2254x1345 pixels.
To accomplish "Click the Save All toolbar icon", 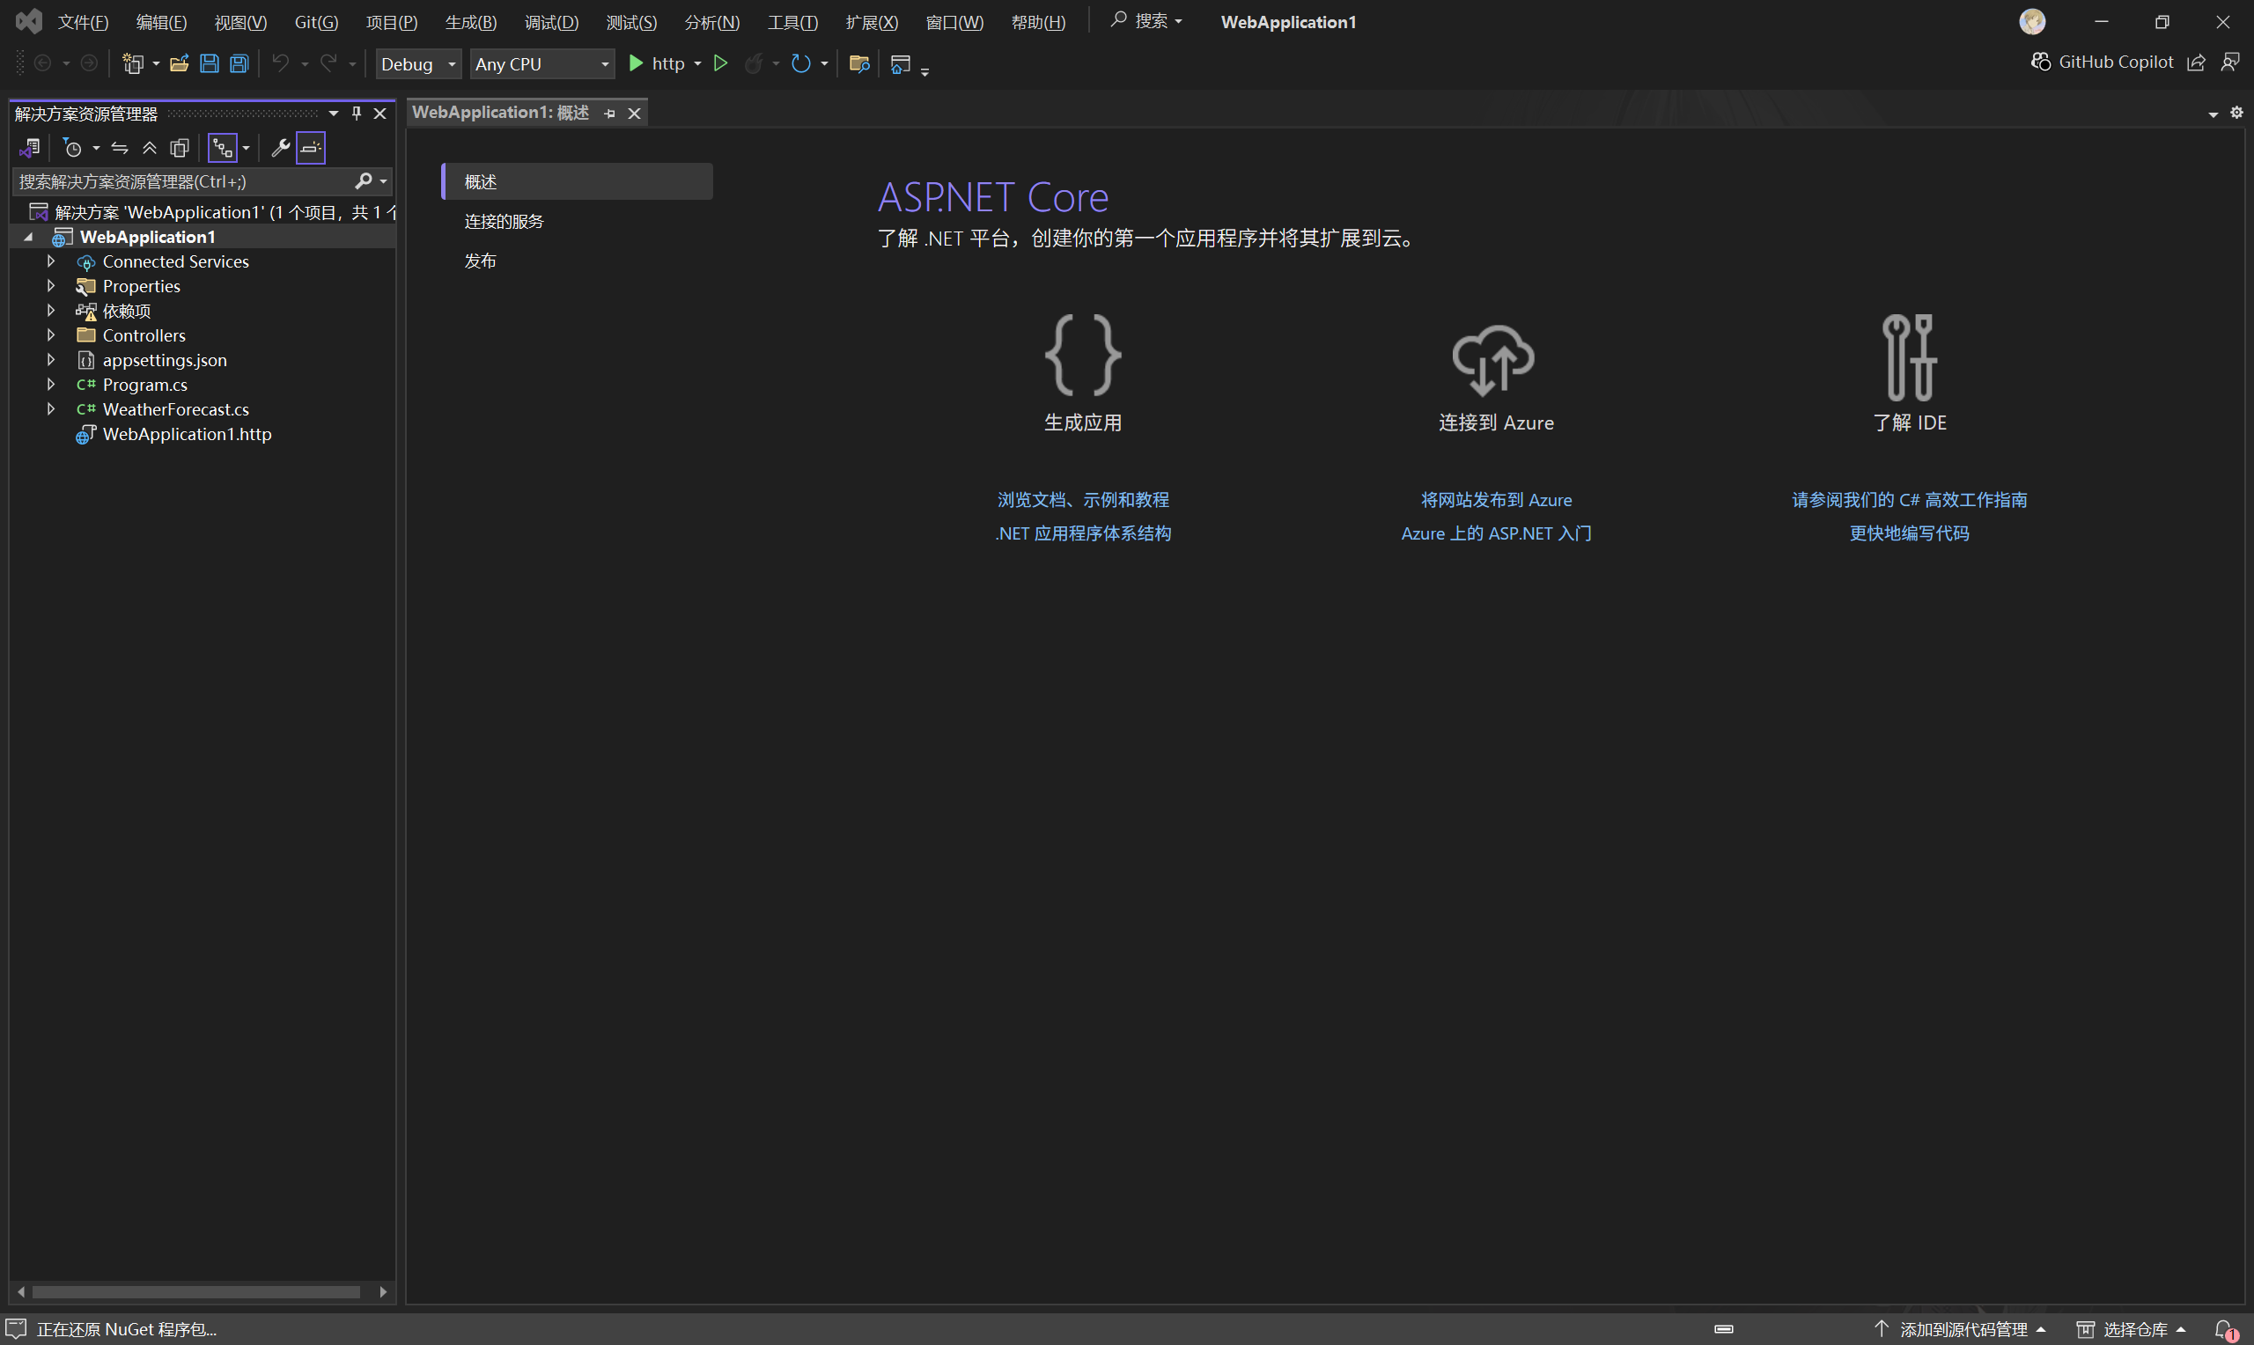I will [x=239, y=63].
